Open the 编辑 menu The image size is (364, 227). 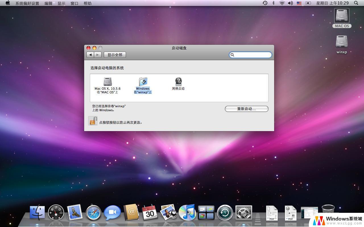[x=48, y=3]
